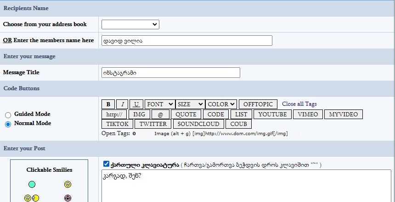
Task: Open the address book dropdown
Action: pyautogui.click(x=130, y=24)
